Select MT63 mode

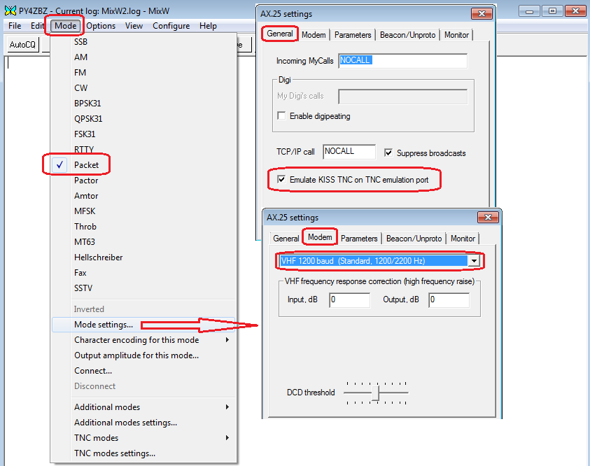[143, 242]
